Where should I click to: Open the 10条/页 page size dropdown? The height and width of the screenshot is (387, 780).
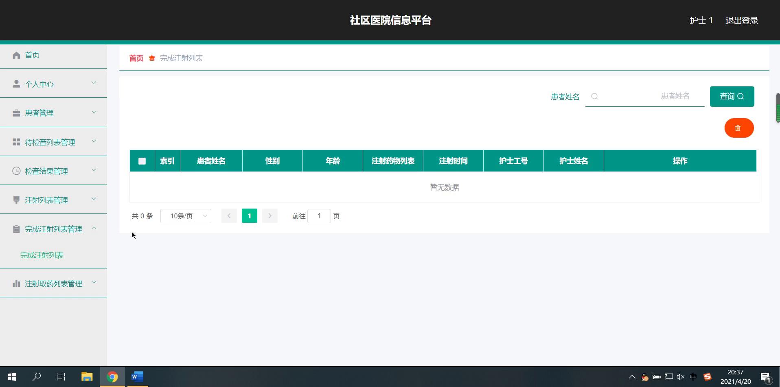tap(186, 216)
